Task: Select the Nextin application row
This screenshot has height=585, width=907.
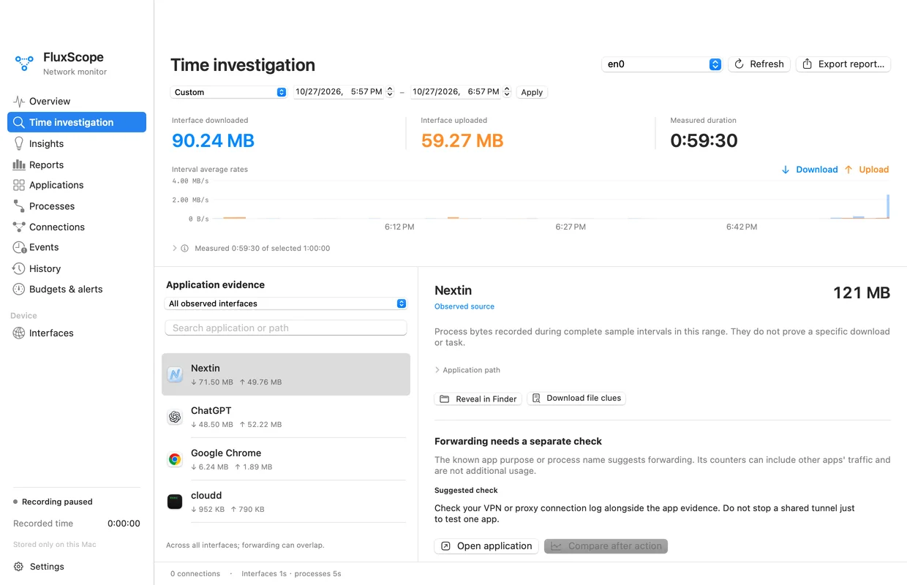Action: tap(286, 374)
